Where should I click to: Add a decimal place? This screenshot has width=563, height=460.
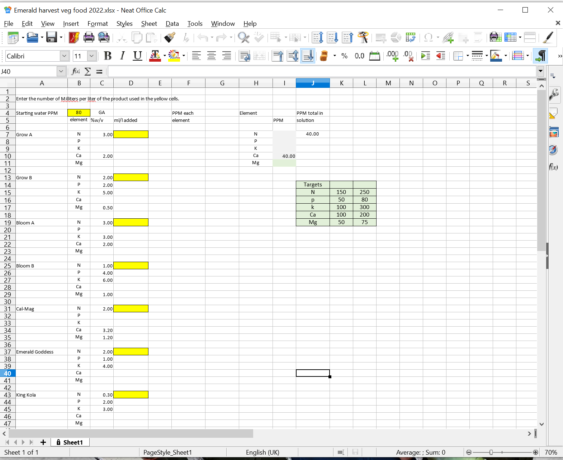[x=392, y=56]
